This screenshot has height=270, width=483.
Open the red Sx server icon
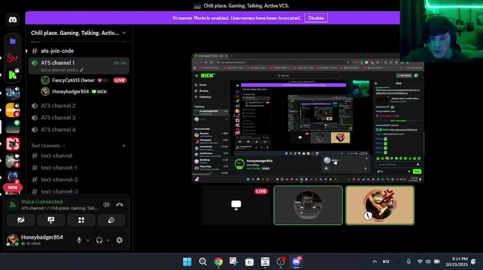tap(13, 58)
